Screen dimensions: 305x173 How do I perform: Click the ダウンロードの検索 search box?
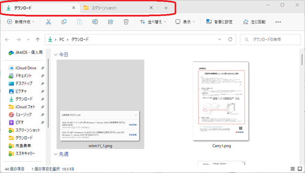coord(270,39)
